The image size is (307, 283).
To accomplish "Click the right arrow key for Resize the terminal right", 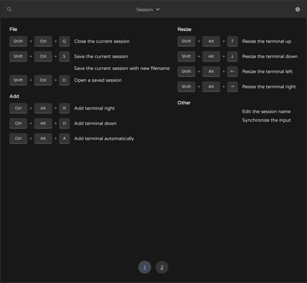I will coord(232,86).
